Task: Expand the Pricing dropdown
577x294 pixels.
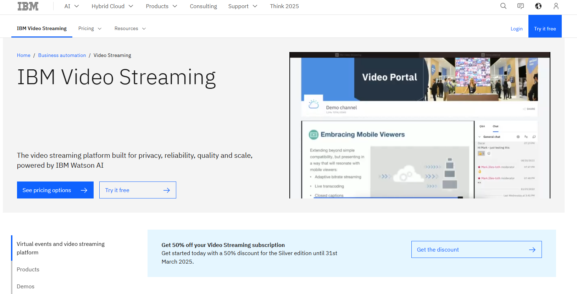Action: coord(90,28)
